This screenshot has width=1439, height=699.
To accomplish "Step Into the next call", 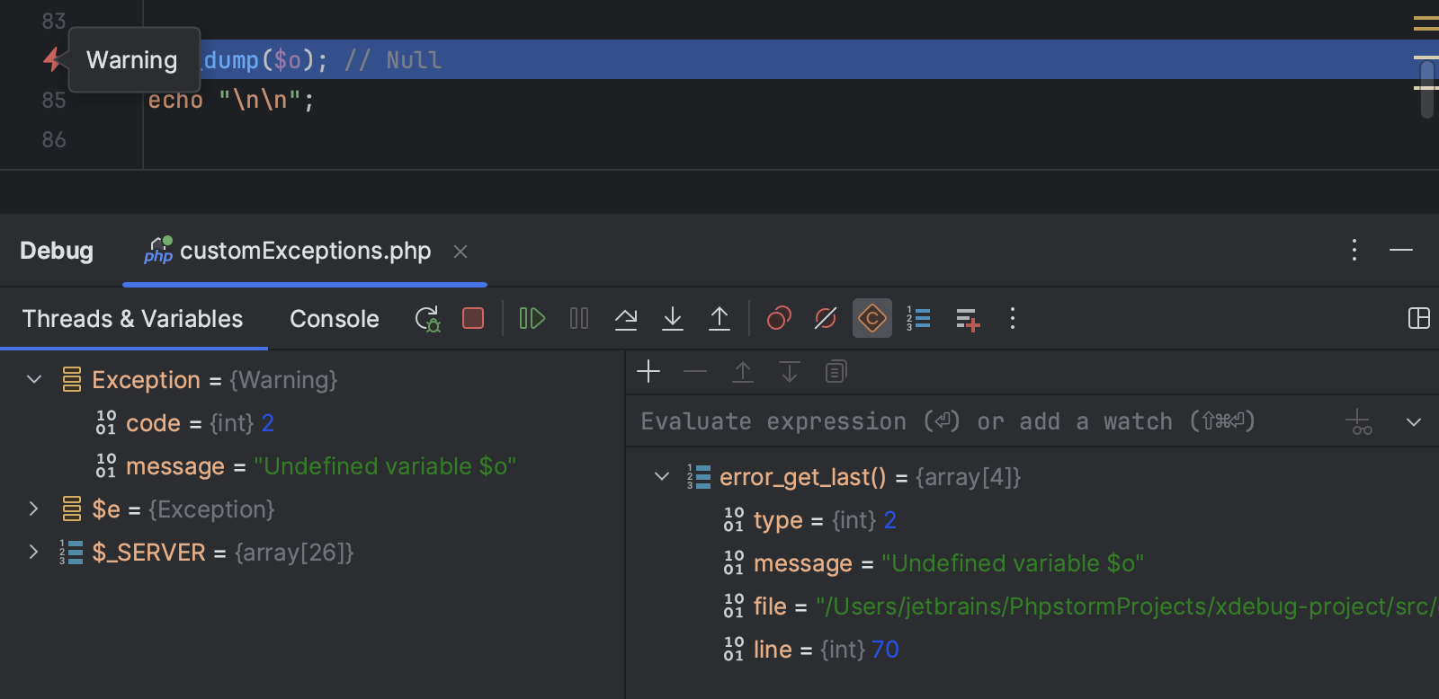I will point(673,319).
